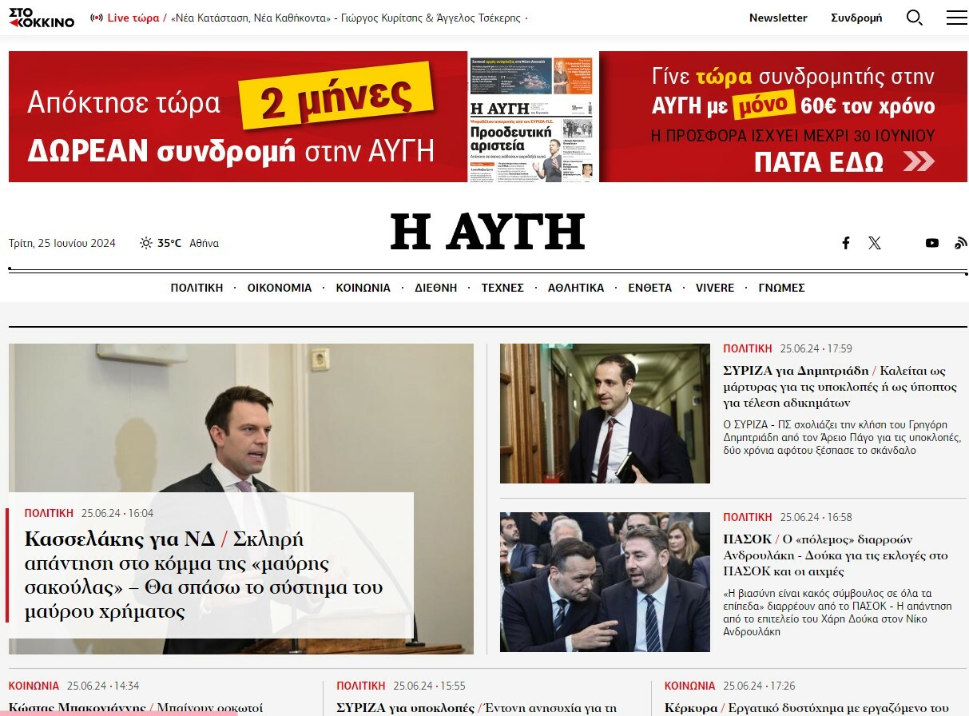Select the ΑΘΛΗΤΙΚΑ menu item
The height and width of the screenshot is (716, 969).
pyautogui.click(x=576, y=288)
